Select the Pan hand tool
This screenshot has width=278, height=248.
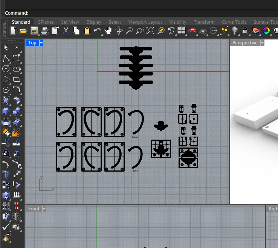click(x=108, y=31)
